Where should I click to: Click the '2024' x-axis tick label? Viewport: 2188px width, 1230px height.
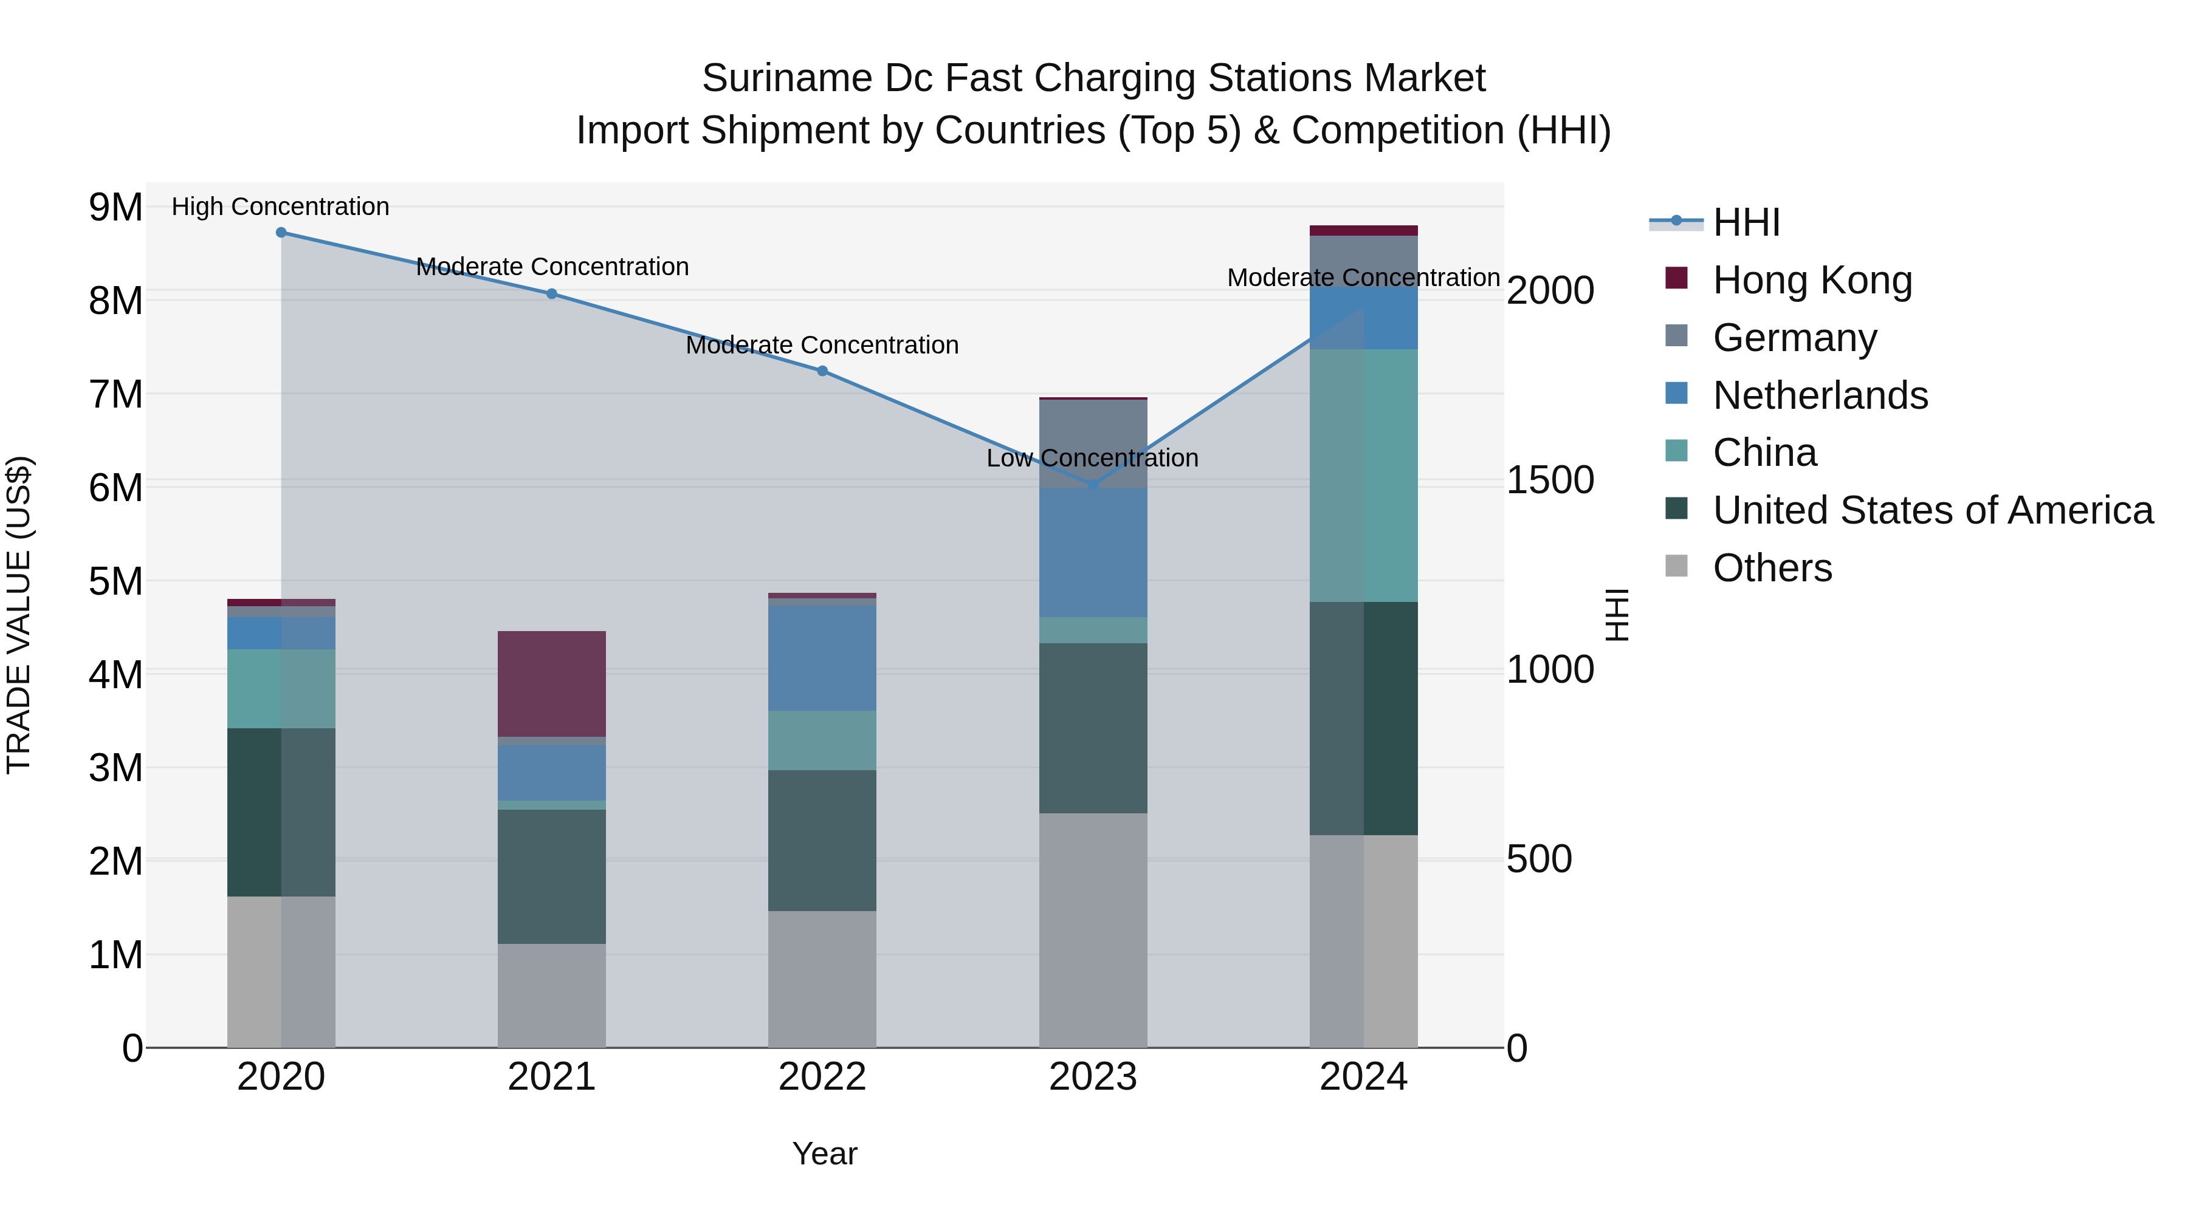1363,1077
